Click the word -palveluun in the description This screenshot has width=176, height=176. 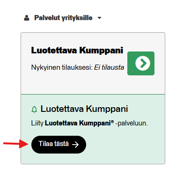click(132, 124)
